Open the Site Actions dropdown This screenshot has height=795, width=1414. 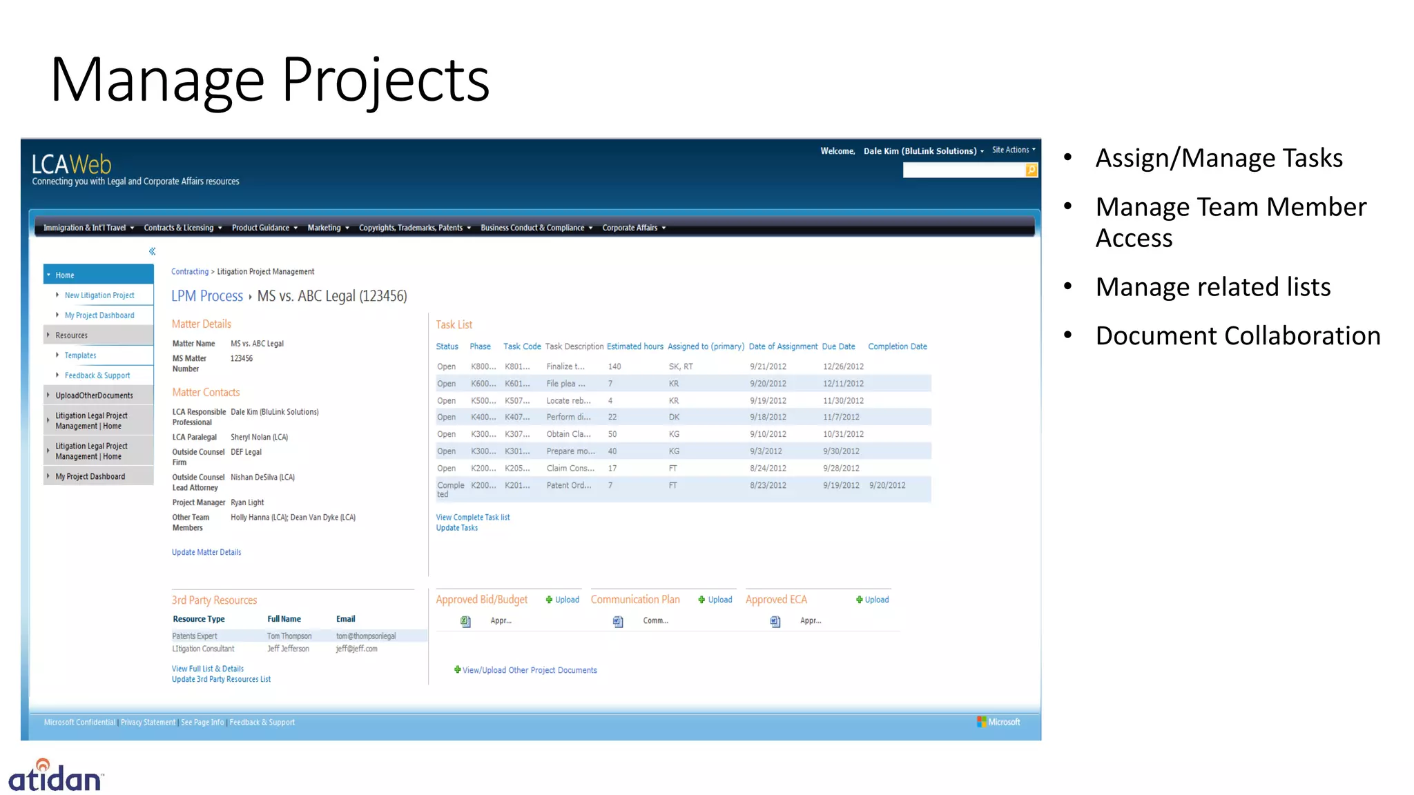coord(1014,150)
